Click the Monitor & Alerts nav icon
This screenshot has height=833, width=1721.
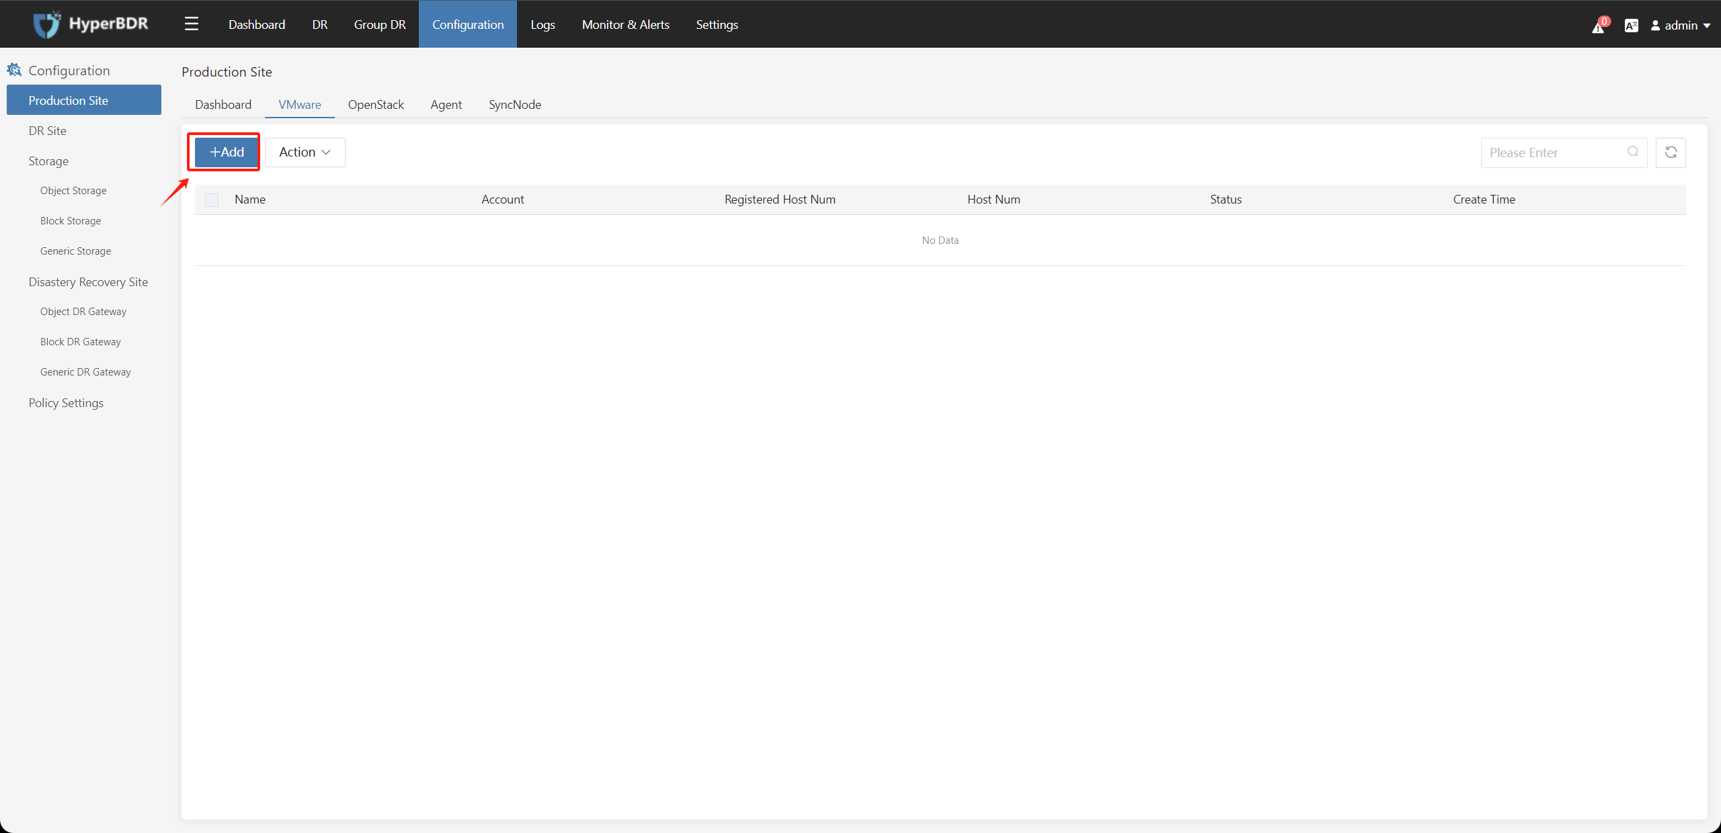626,24
